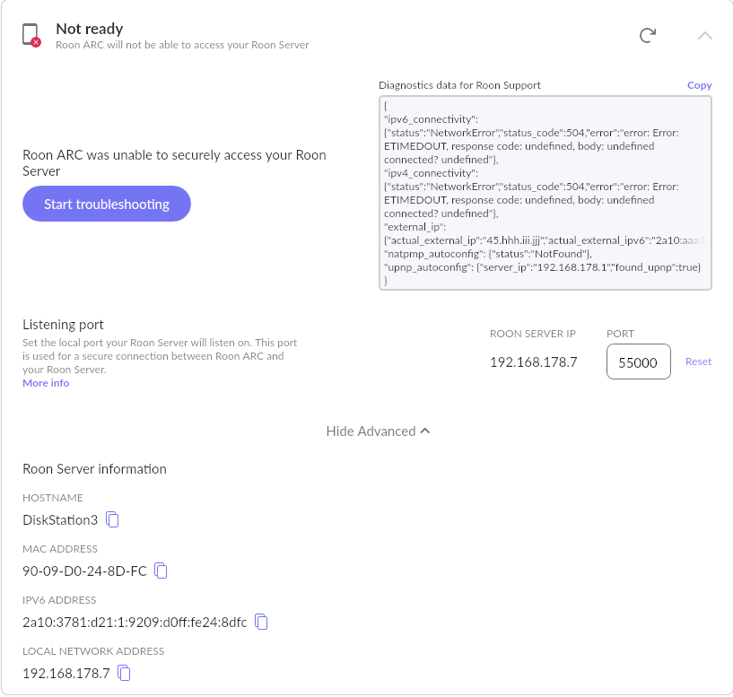Viewport: 733px width, 697px height.
Task: Click the hostname text DiskStation3
Action: (59, 518)
